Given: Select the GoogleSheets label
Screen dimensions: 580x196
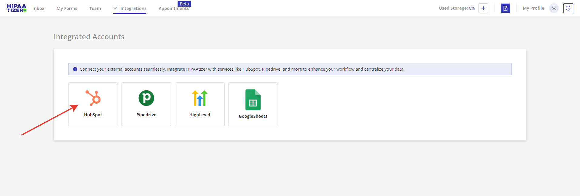Looking at the screenshot, I should [253, 116].
